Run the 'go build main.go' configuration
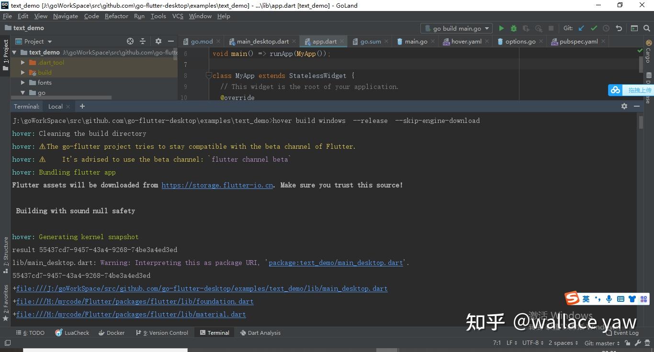This screenshot has height=352, width=654. click(x=501, y=28)
